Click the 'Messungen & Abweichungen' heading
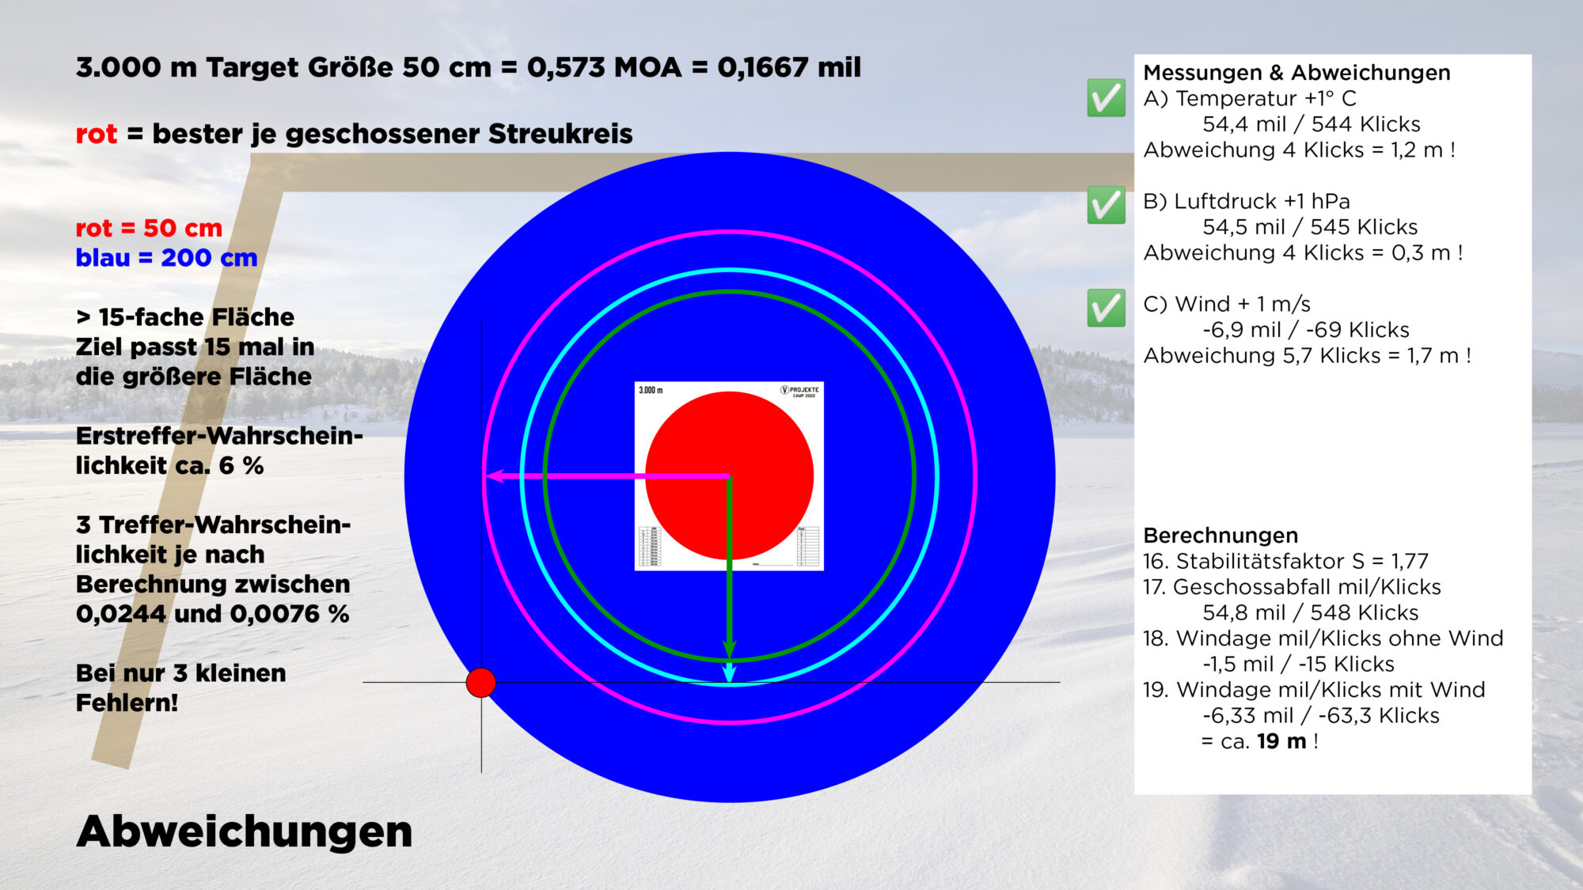The height and width of the screenshot is (890, 1583). click(x=1296, y=73)
